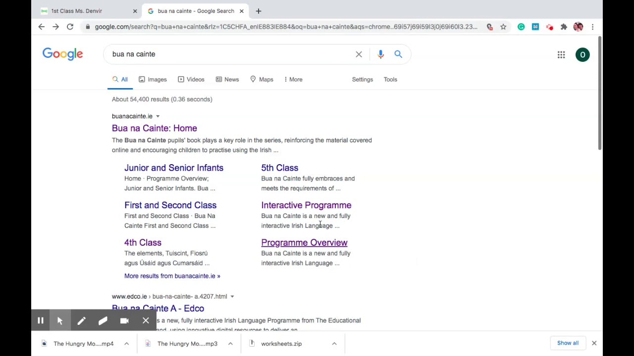Toggle the recorder camera icon
634x356 pixels.
click(x=124, y=321)
